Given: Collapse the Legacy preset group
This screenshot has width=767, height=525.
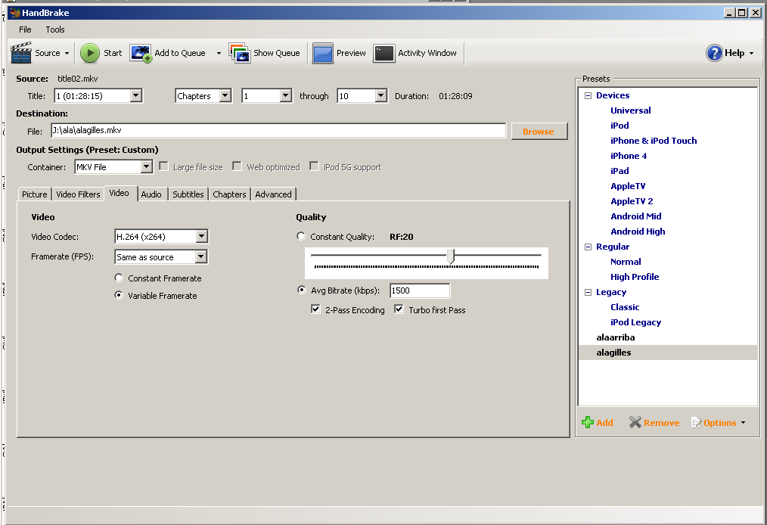Looking at the screenshot, I should (x=588, y=292).
